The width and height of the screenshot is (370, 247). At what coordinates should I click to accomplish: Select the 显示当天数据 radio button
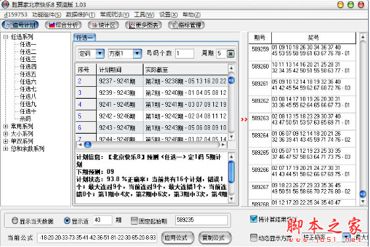coord(15,221)
